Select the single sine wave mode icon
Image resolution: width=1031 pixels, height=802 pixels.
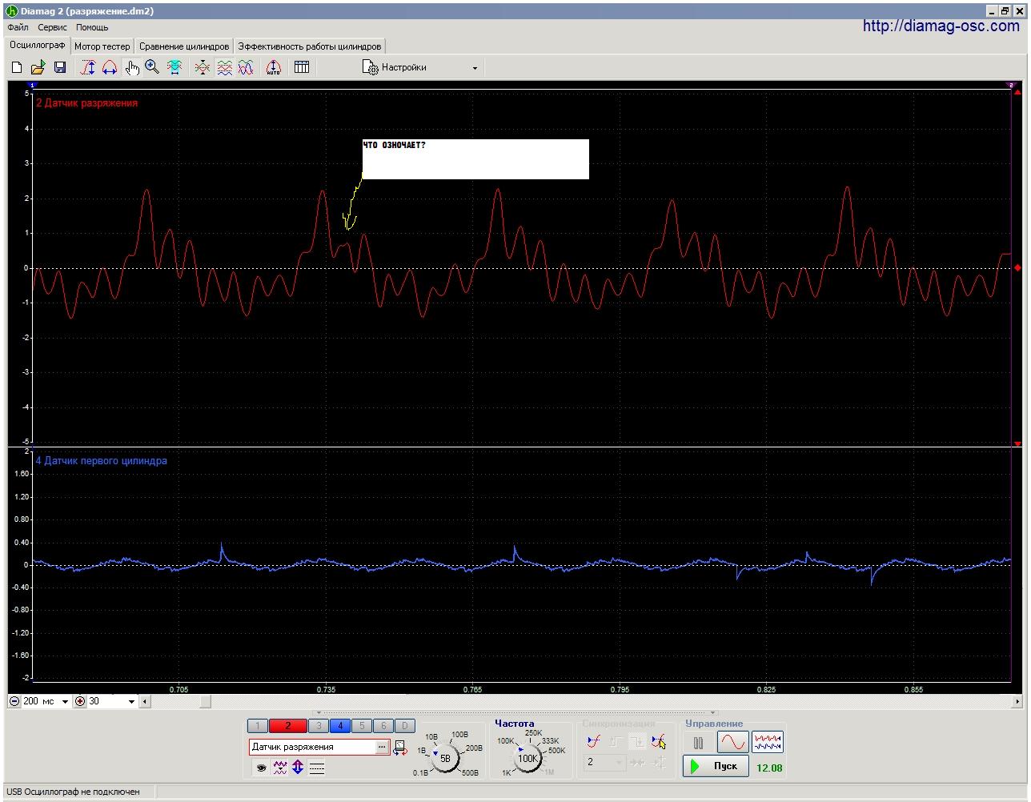coord(732,743)
